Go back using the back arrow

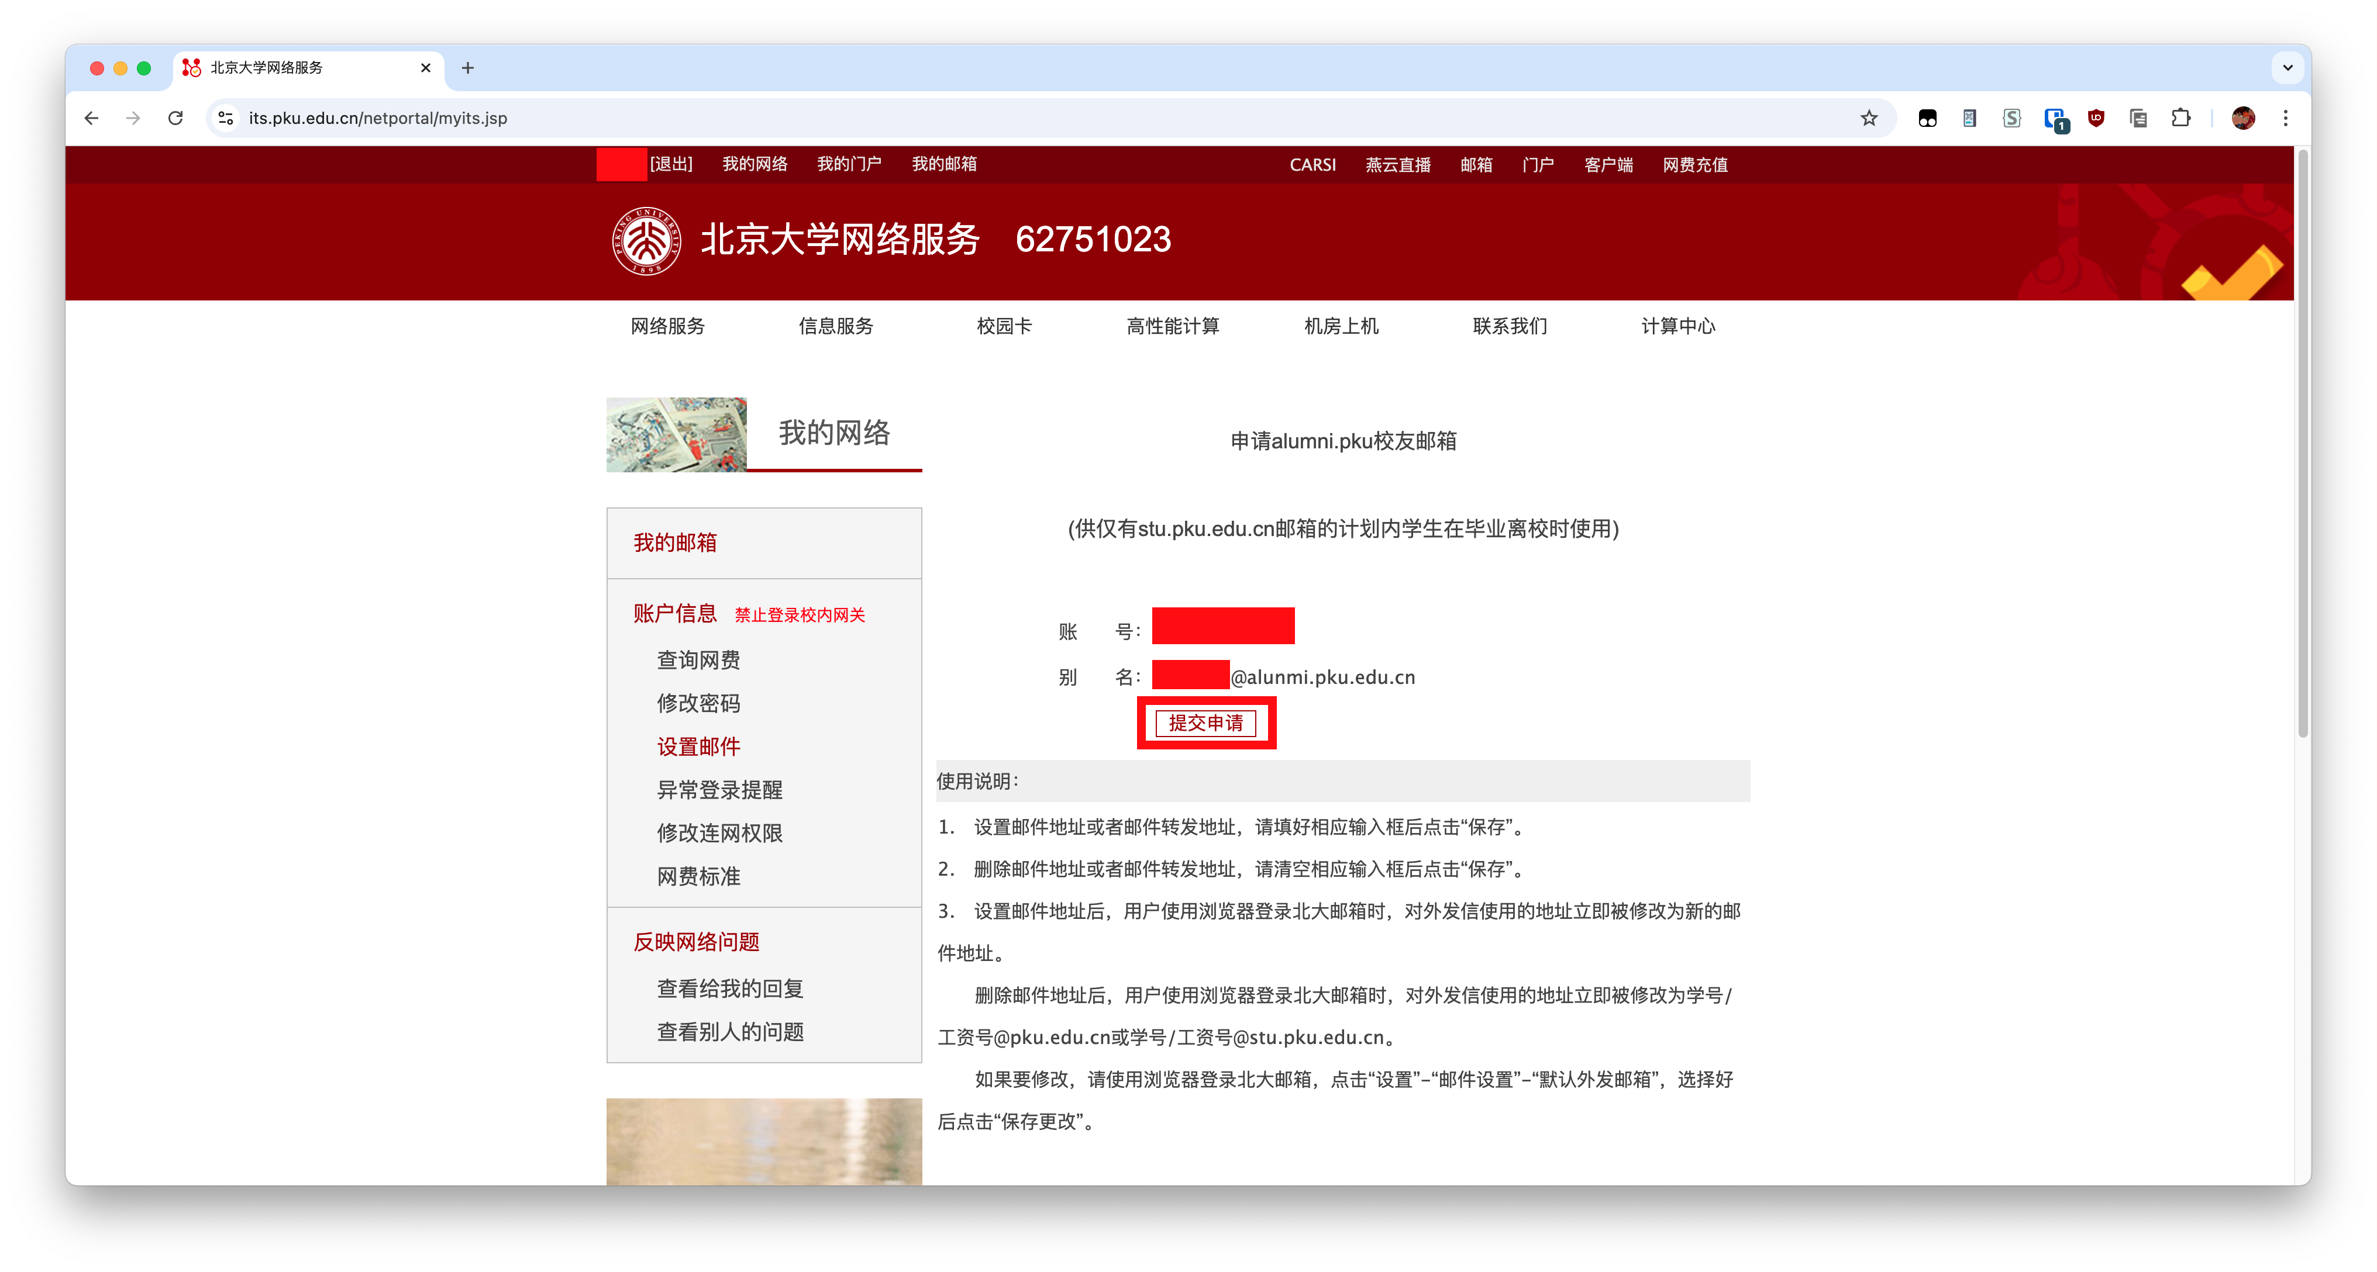(x=91, y=118)
